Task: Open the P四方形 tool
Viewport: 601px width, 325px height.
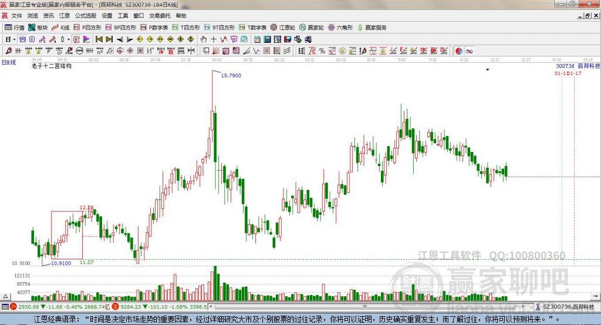Action: (x=87, y=28)
